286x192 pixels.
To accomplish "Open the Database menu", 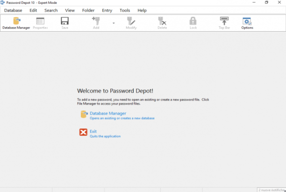I will (13, 10).
